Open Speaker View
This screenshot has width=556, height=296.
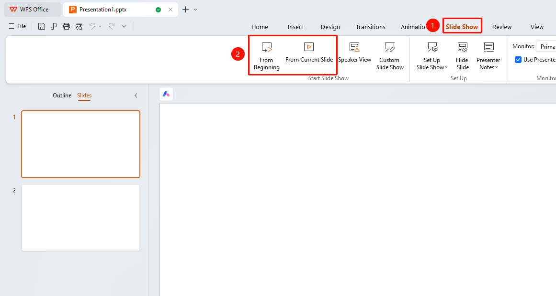click(354, 53)
